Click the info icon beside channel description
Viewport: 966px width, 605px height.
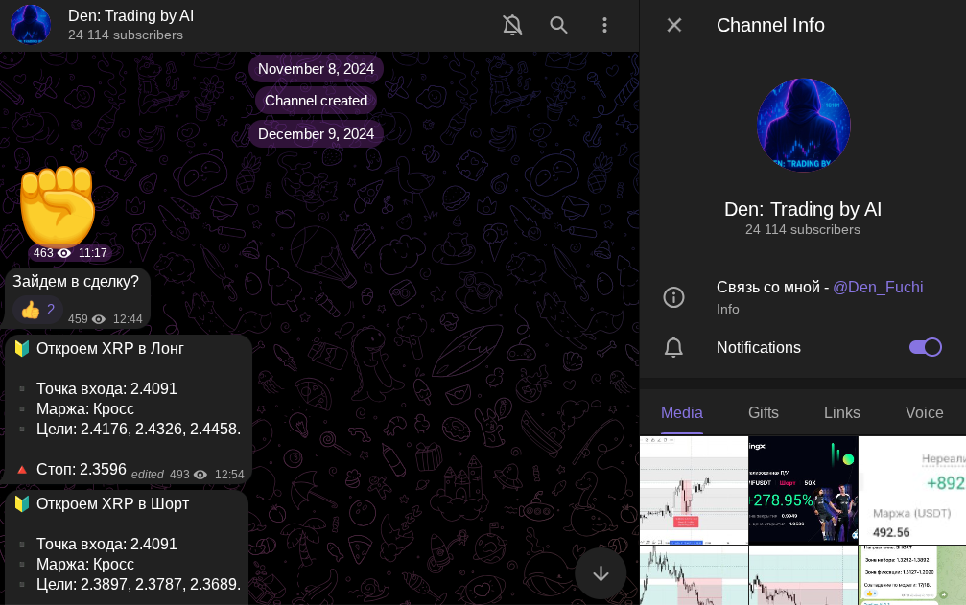[673, 296]
